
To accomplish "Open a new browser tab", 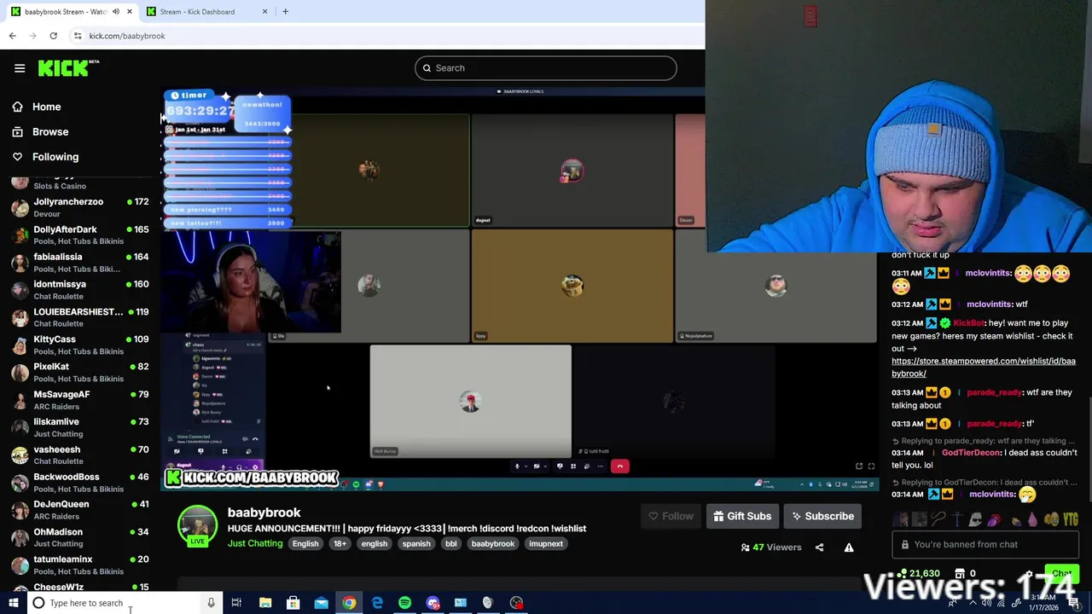I will point(285,12).
